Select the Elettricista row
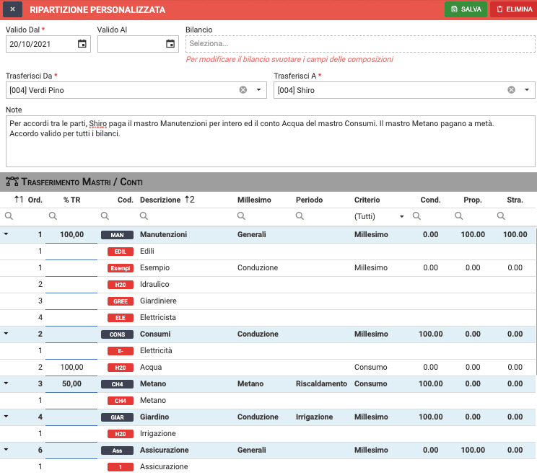The width and height of the screenshot is (537, 475). pos(268,317)
